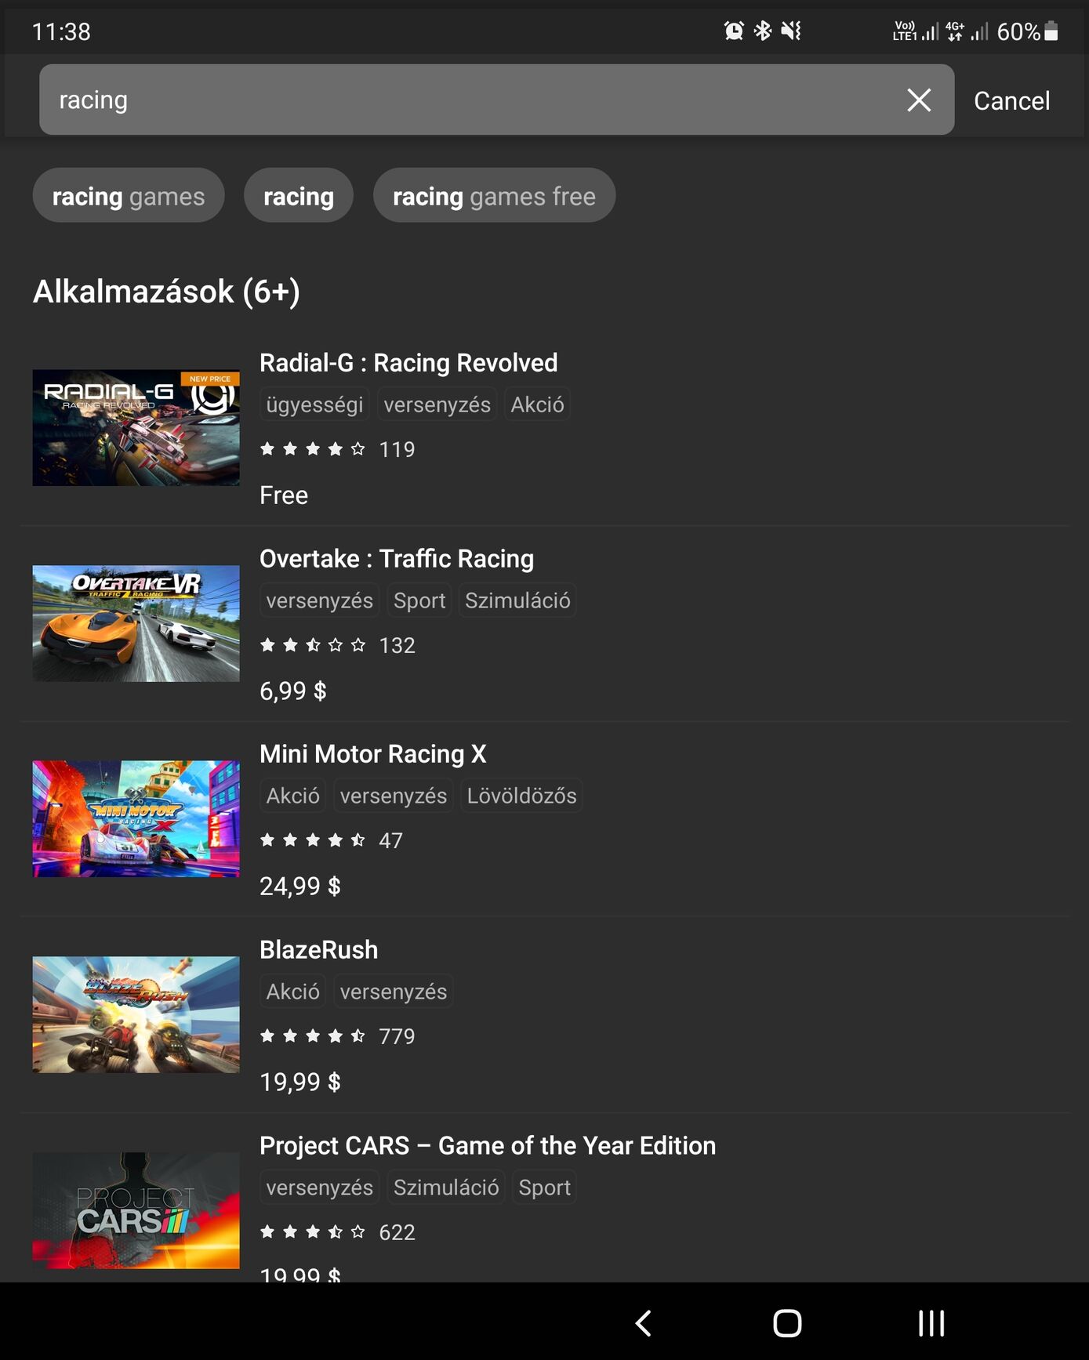Tap the 11:38 clock
The width and height of the screenshot is (1089, 1360).
point(61,31)
